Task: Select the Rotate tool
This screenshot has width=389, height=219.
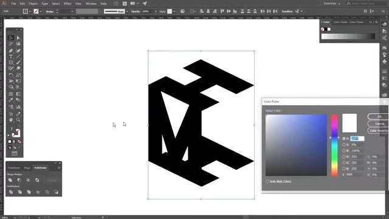Action: 11,75
